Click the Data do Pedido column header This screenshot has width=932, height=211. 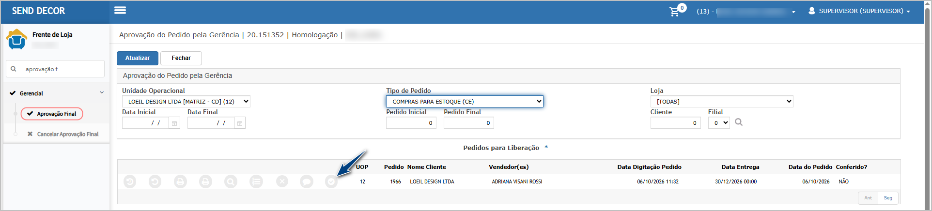(810, 167)
